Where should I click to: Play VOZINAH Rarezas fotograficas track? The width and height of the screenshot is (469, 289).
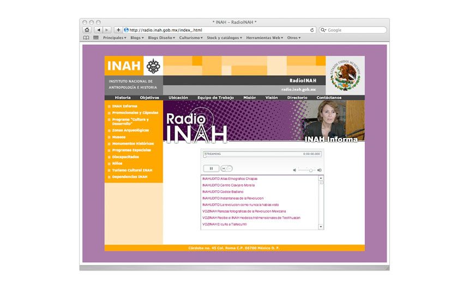coord(244,211)
